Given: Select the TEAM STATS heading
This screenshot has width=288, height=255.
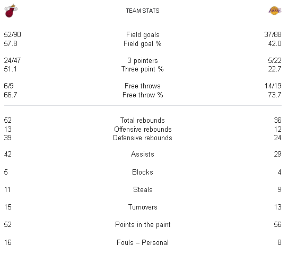Looking at the screenshot, I should (143, 11).
